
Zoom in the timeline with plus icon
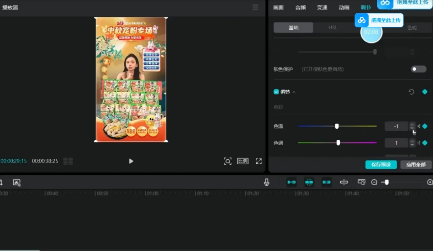430,182
